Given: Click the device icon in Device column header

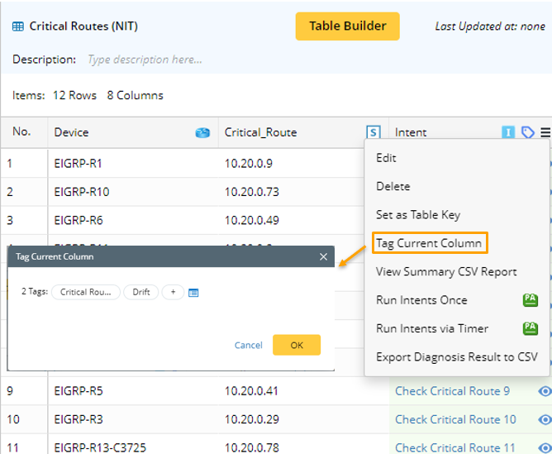Looking at the screenshot, I should coord(202,132).
